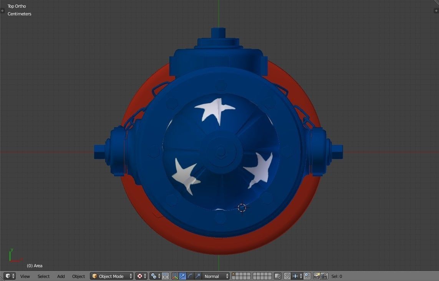Image resolution: width=439 pixels, height=281 pixels.
Task: Open the Select menu
Action: [43, 276]
